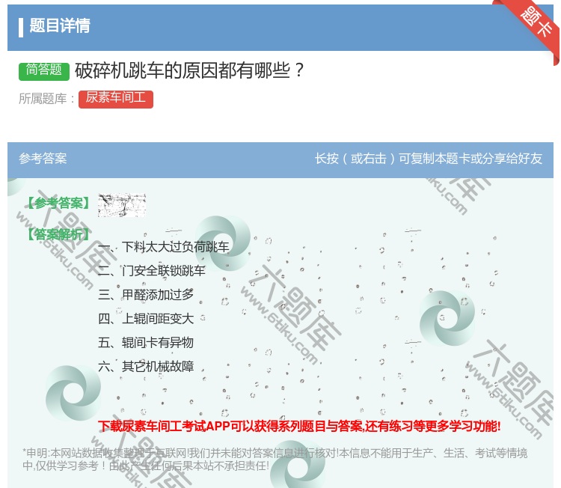Click the 所属题库 label
Viewport: 561px width, 488px height.
47,99
